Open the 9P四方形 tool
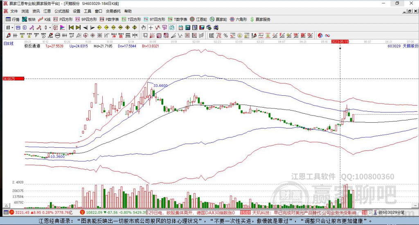 pyautogui.click(x=86, y=19)
